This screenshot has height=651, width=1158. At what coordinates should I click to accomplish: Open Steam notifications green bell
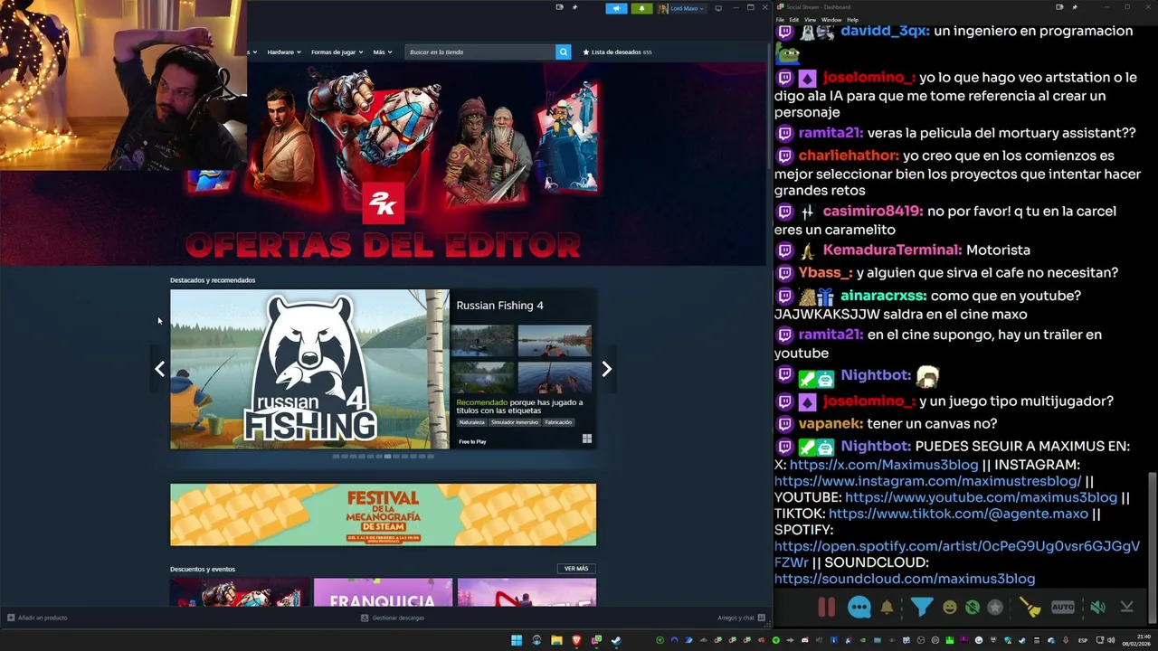click(x=641, y=8)
